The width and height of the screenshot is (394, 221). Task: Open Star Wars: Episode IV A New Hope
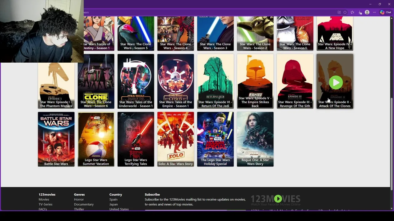335,33
